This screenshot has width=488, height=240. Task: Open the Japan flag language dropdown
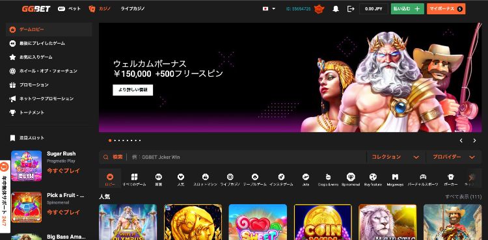269,8
